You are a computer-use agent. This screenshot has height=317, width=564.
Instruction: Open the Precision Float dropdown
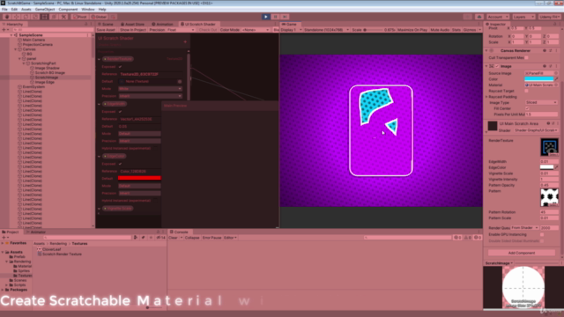pyautogui.click(x=181, y=30)
